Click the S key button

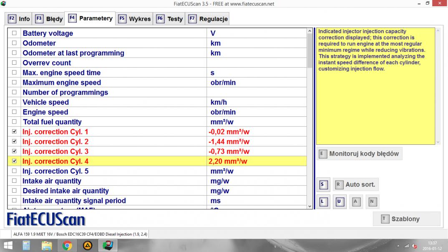pyautogui.click(x=323, y=184)
